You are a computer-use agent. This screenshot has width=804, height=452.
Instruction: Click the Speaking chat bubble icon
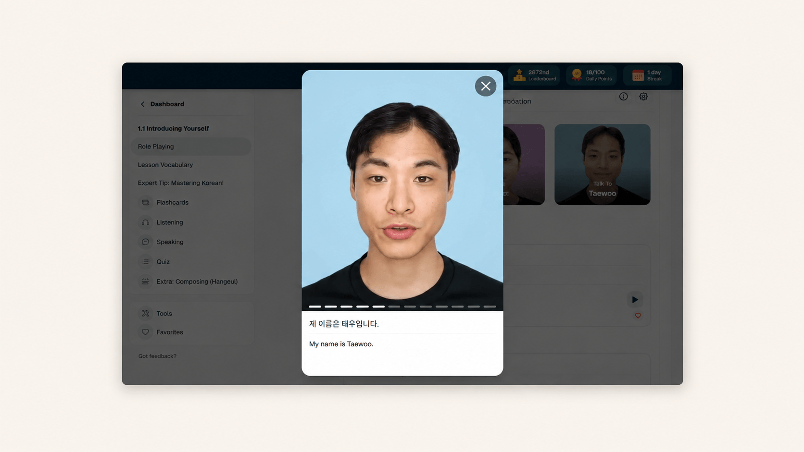pos(145,242)
